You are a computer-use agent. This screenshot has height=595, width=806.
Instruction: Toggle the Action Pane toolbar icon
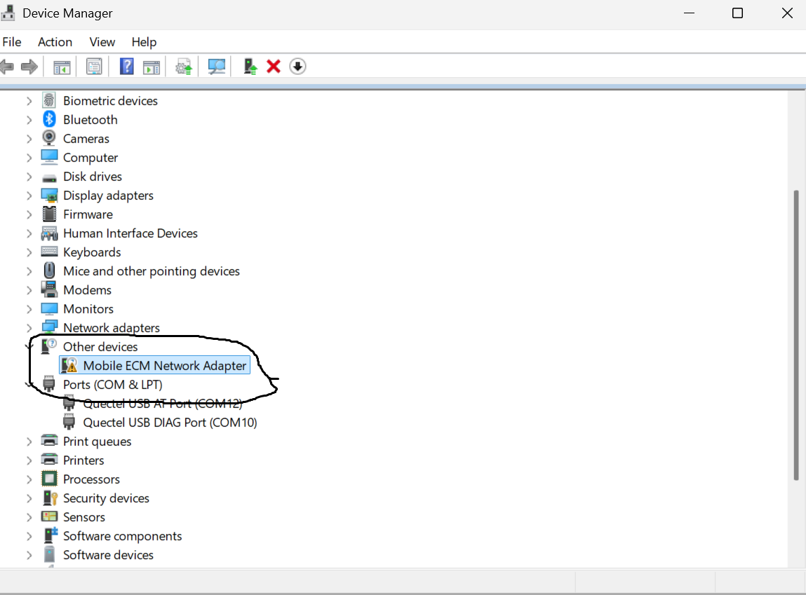[x=151, y=67]
